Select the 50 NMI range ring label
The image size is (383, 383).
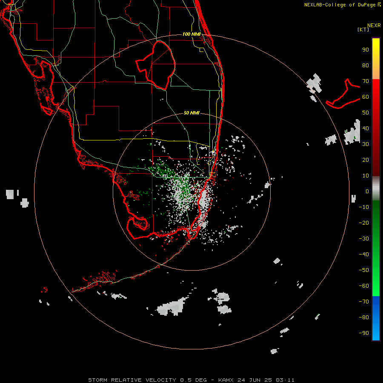[x=191, y=113]
